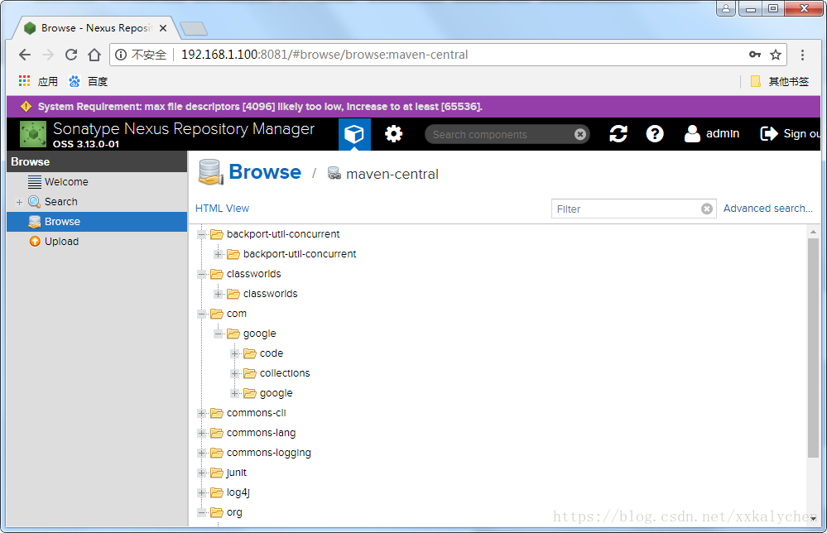Clear the Filter field
827x533 pixels.
707,209
